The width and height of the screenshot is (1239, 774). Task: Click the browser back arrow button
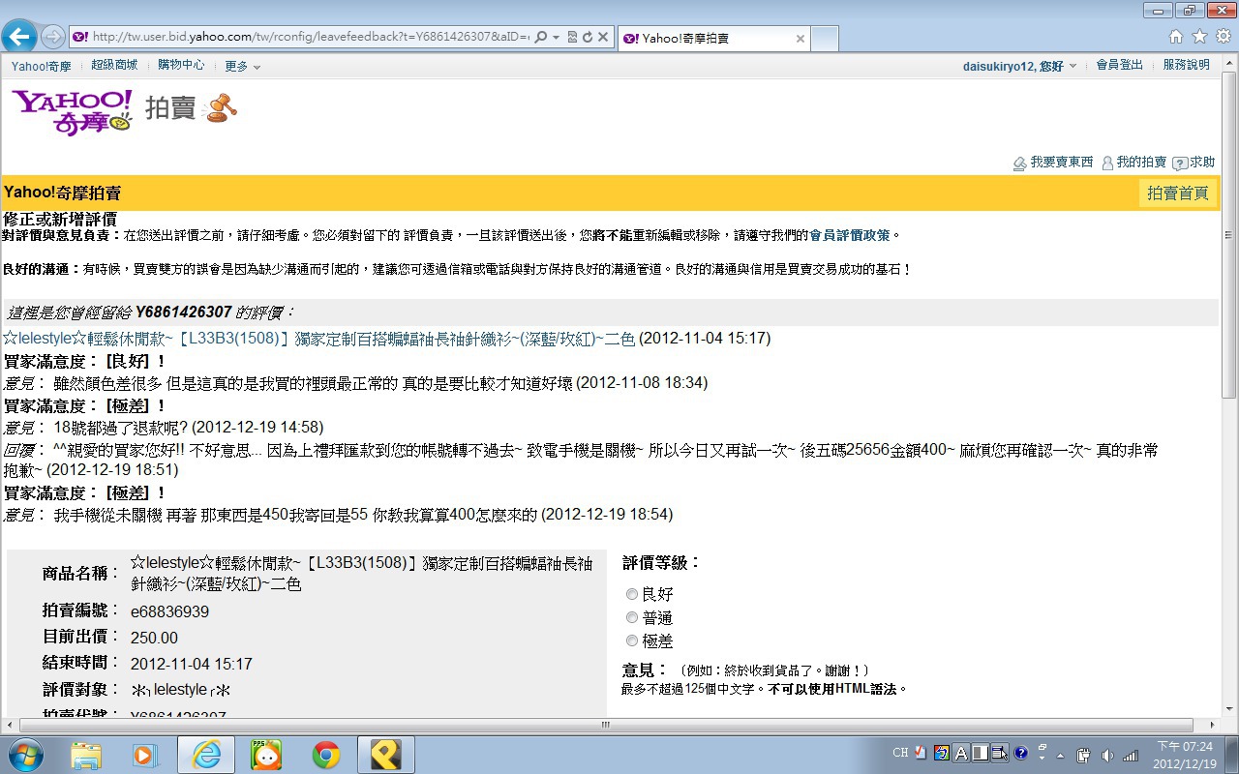pos(19,37)
